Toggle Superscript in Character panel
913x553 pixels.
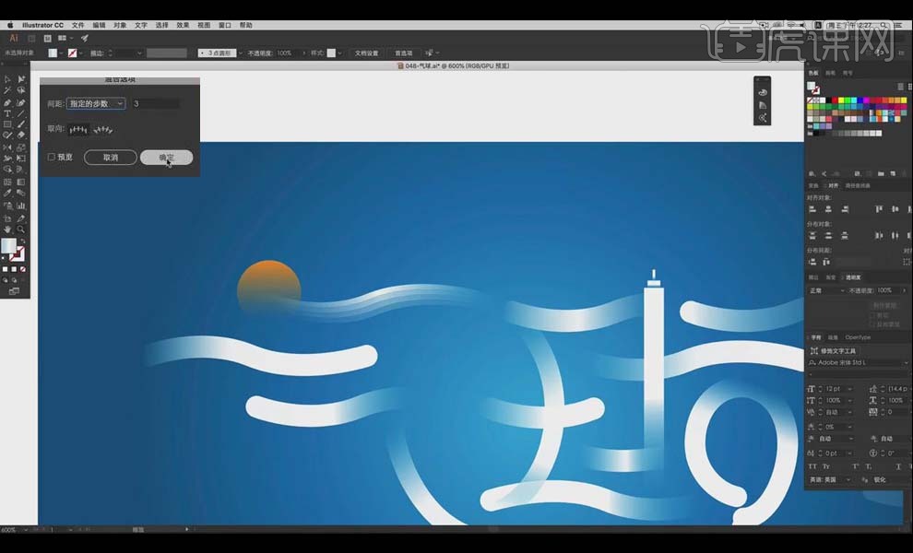tap(855, 466)
